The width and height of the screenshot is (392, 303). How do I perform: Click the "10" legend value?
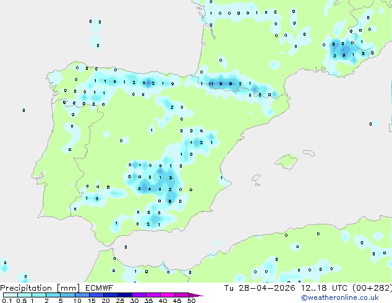click(x=77, y=301)
